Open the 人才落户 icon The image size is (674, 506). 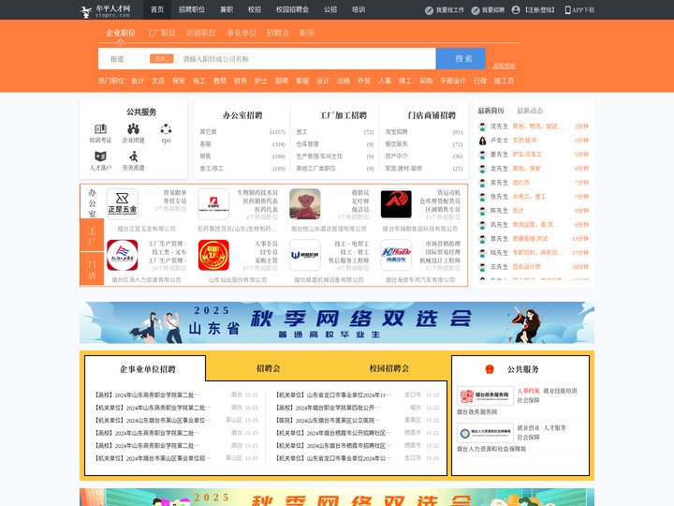pos(100,156)
